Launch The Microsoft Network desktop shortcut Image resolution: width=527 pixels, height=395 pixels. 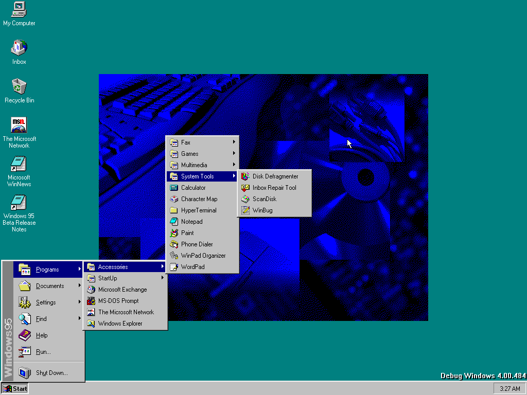(x=19, y=125)
